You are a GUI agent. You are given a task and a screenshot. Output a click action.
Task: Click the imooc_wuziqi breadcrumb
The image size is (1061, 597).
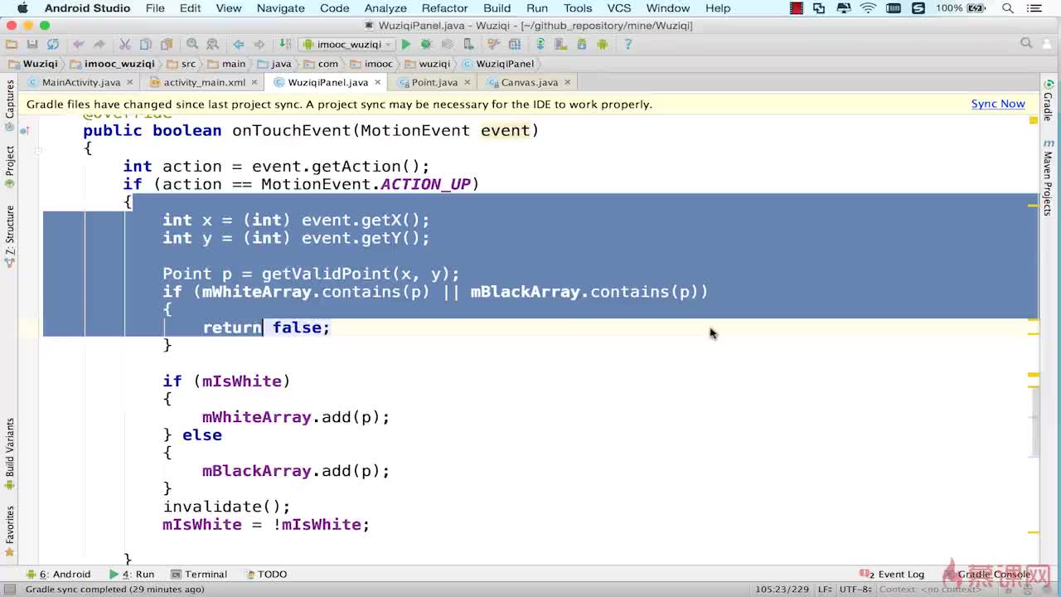113,63
